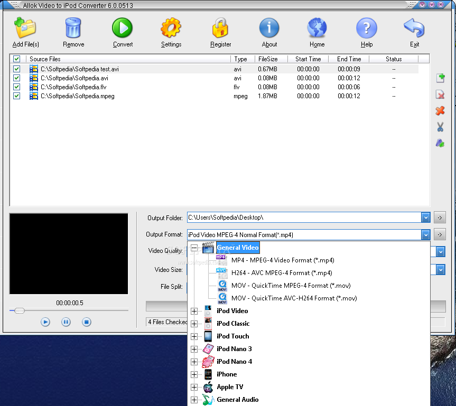
Task: Click the Register padlock icon
Action: coord(220,28)
